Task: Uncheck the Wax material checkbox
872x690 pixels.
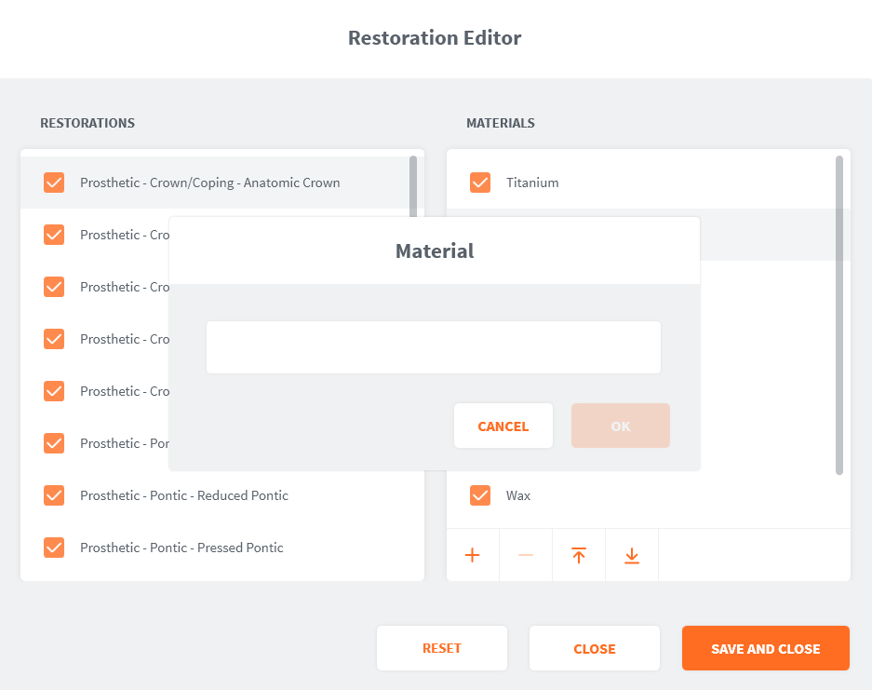Action: coord(480,495)
